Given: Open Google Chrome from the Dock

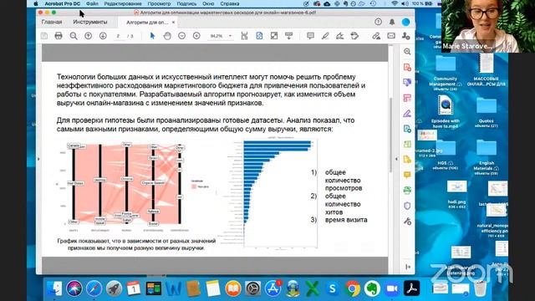Looking at the screenshot, I should pyautogui.click(x=353, y=288).
